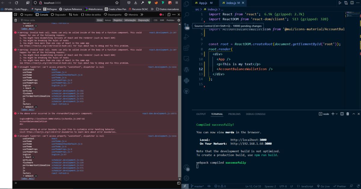Switch to the Rede devtools tab
361x189 pixels.
click(73, 14)
